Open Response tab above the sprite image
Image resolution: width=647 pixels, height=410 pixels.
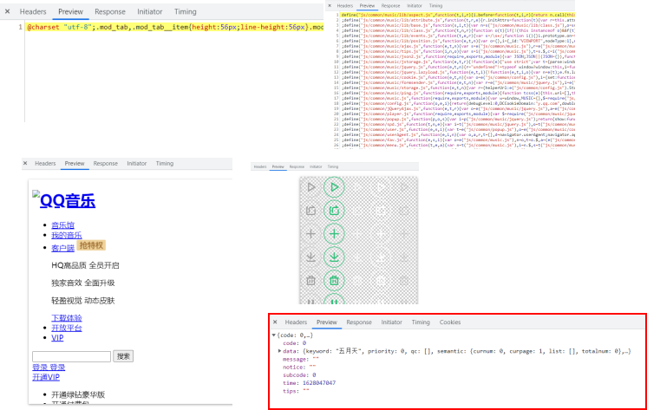point(297,166)
